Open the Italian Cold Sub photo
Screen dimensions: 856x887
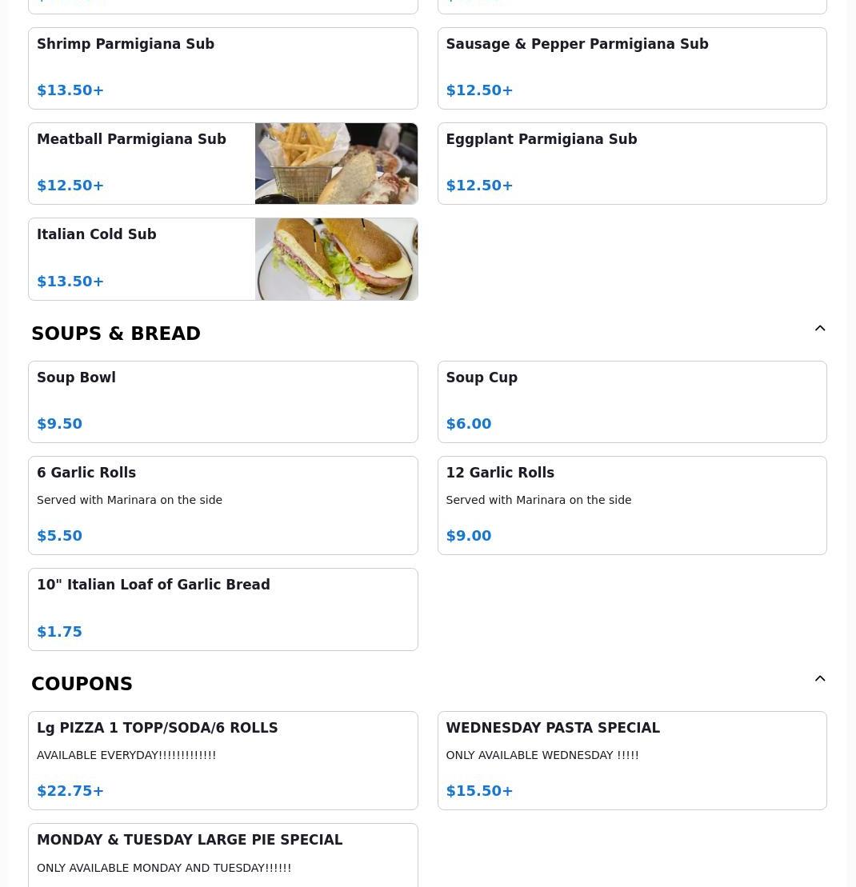tap(336, 259)
